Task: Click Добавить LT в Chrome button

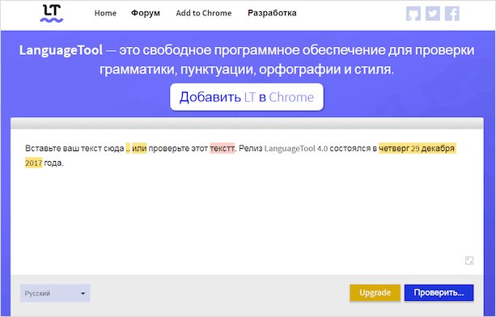Action: [x=247, y=97]
